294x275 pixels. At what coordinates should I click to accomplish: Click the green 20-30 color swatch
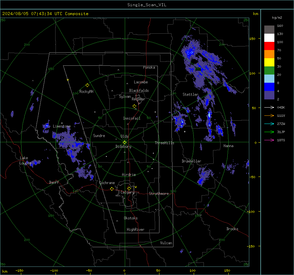[x=269, y=71]
